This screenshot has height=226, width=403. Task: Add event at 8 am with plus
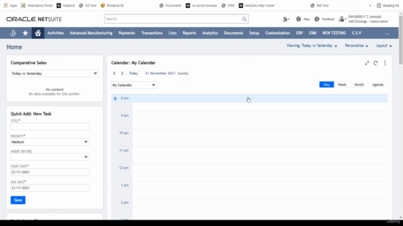pos(115,99)
